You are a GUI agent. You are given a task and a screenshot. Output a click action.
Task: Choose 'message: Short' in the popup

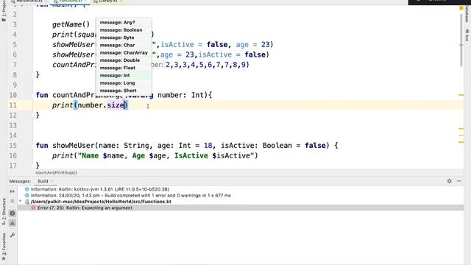pos(124,91)
